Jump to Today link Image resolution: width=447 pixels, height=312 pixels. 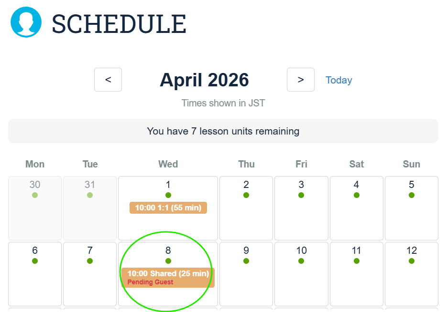(338, 80)
